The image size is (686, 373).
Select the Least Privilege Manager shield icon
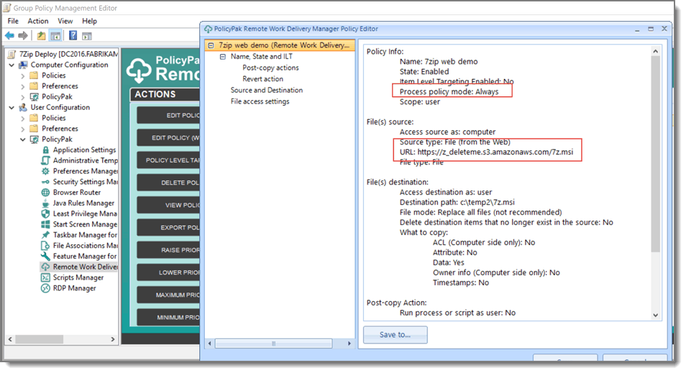pyautogui.click(x=45, y=214)
